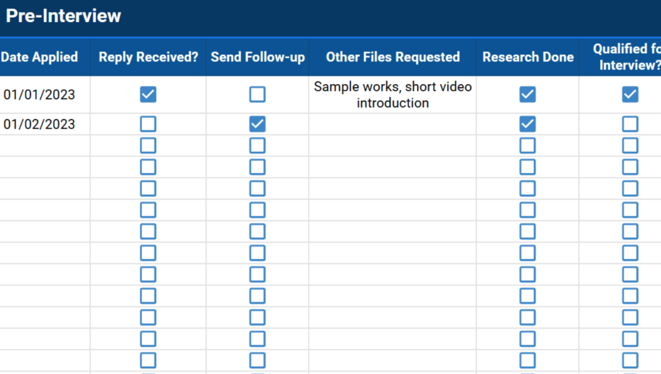Click the Qualified for Interview? header
661x374 pixels.
622,57
